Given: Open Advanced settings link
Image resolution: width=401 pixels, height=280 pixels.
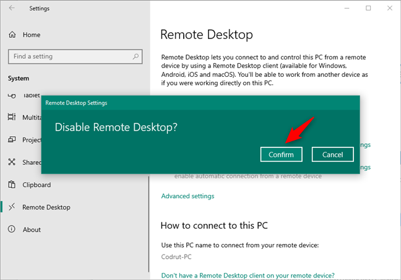Looking at the screenshot, I should tap(188, 196).
